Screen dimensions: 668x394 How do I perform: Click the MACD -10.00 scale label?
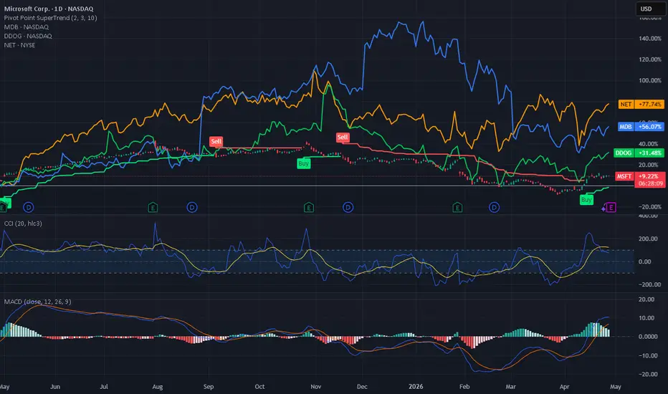pyautogui.click(x=647, y=355)
